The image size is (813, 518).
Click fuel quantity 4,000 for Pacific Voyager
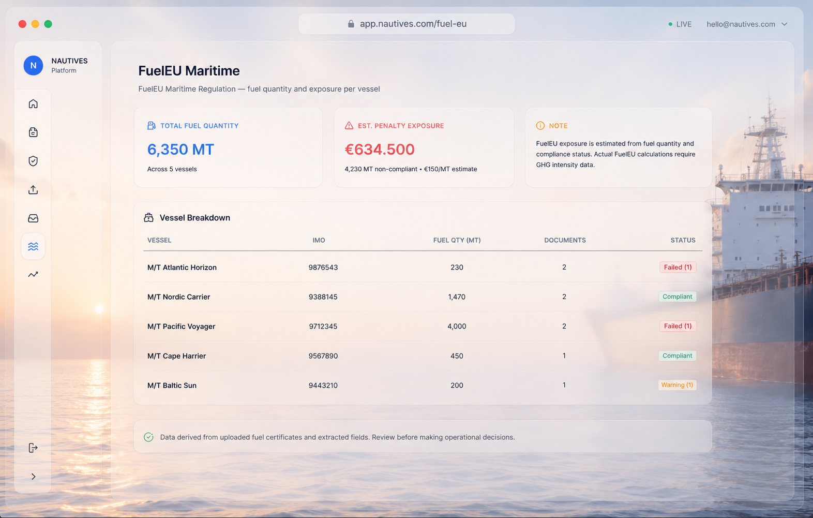click(457, 327)
